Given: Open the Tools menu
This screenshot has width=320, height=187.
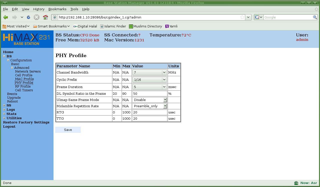Looking at the screenshot, I should click(74, 9).
